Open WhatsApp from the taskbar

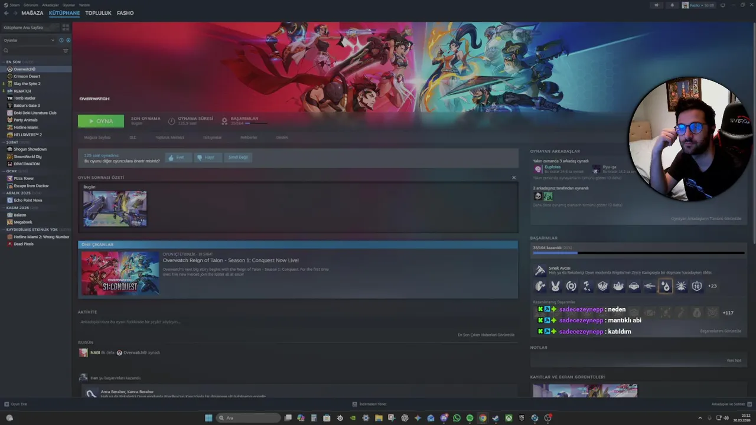457,418
